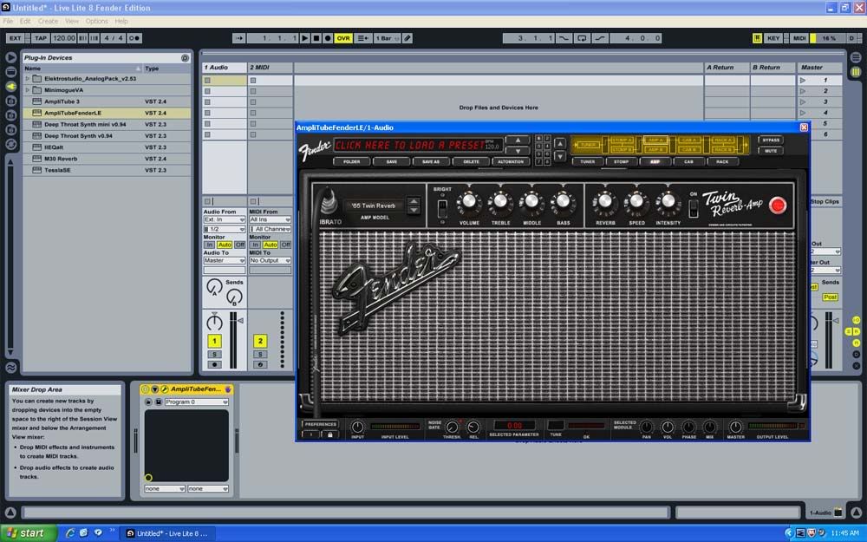Click the red amp power light
Image resolution: width=867 pixels, height=542 pixels.
(x=778, y=206)
